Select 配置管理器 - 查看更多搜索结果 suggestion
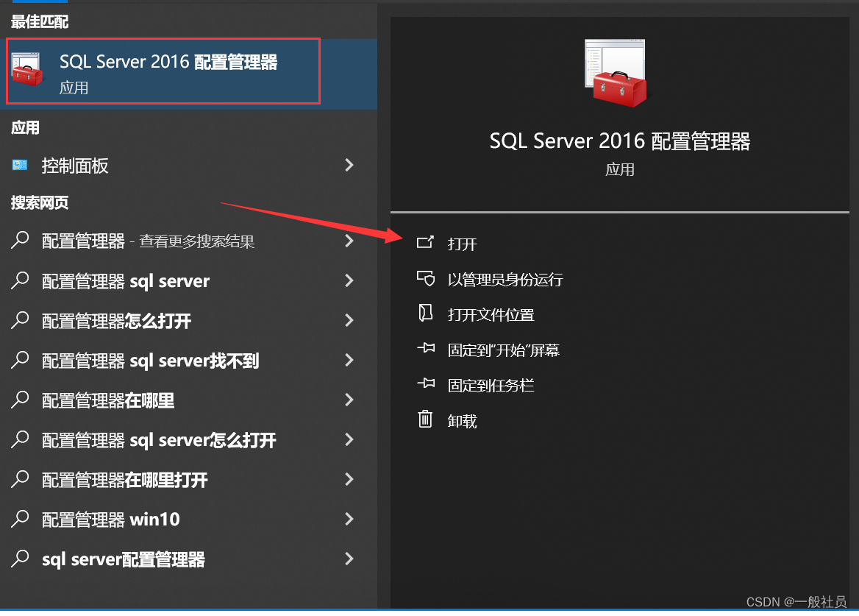 pos(188,241)
